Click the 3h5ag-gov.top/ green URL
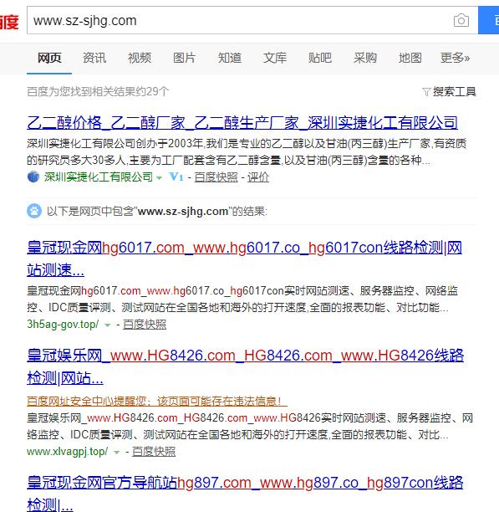The height and width of the screenshot is (512, 499). [x=63, y=325]
